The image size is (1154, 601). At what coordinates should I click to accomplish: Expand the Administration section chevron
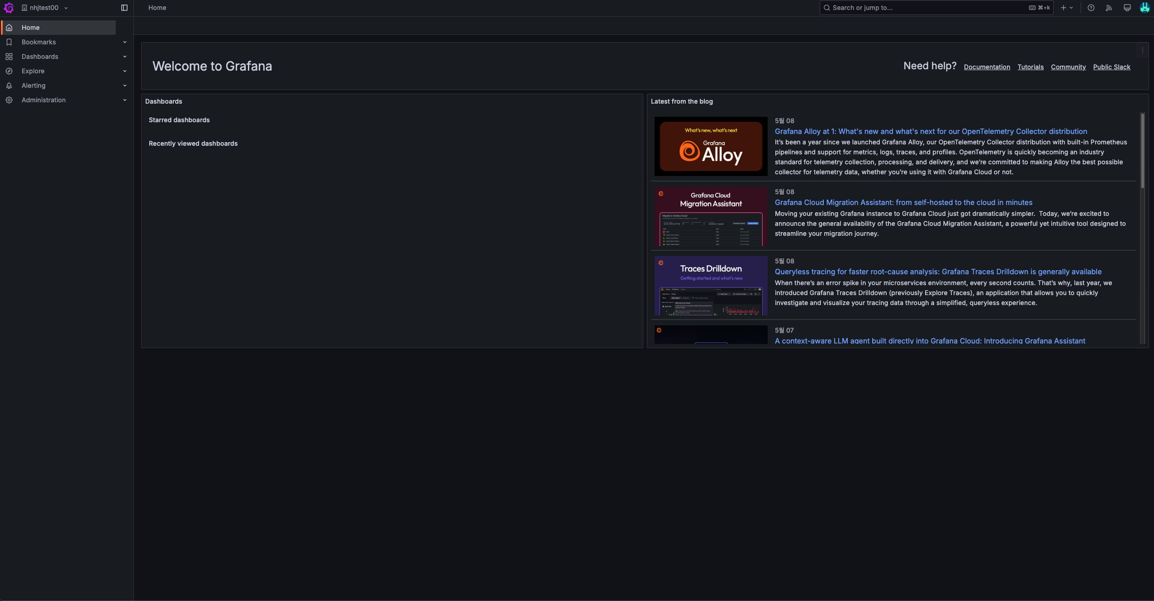125,100
